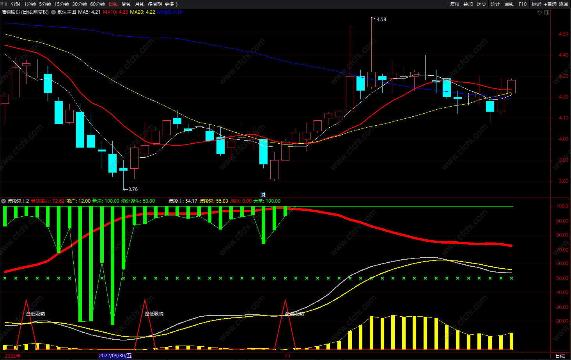Click the first 逢低吸纳 signal label
This screenshot has height=360, width=571.
[x=35, y=314]
